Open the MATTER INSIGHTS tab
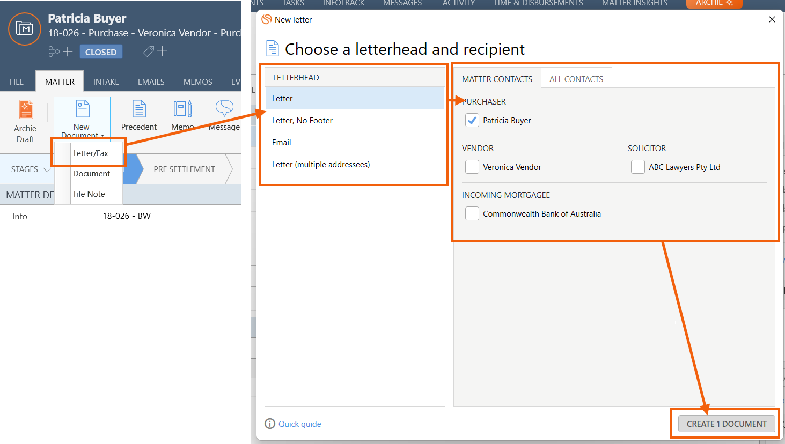 point(635,3)
